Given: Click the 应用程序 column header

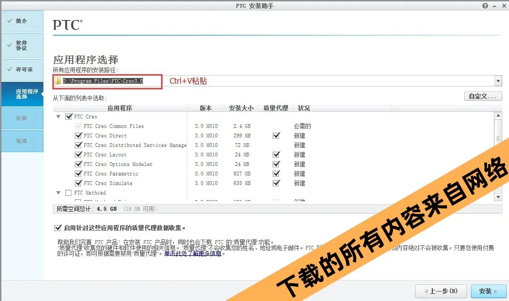Looking at the screenshot, I should [120, 108].
